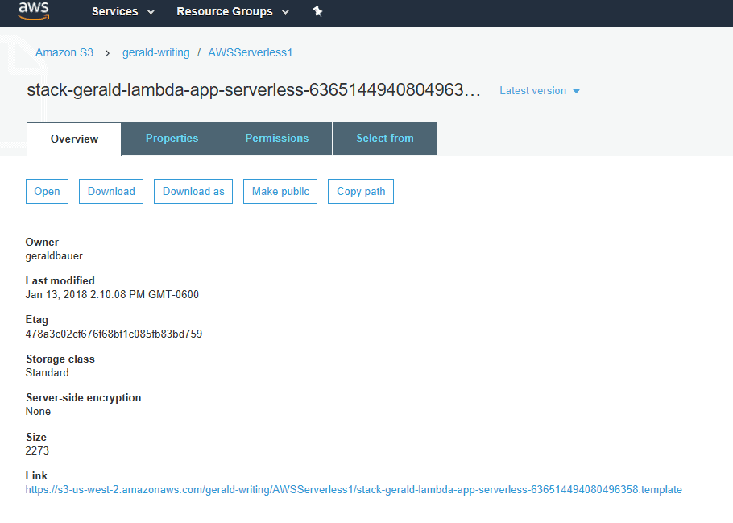The image size is (733, 523).
Task: Open the gerald-writing bucket breadcrumb
Action: [156, 52]
